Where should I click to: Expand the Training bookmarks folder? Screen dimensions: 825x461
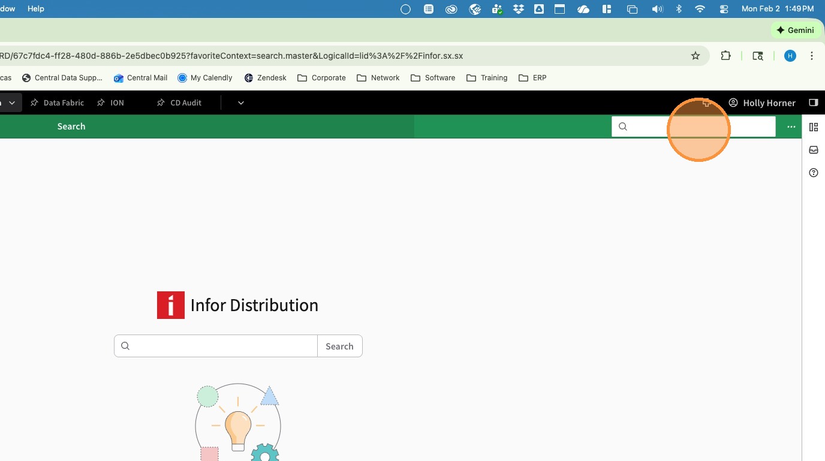point(487,78)
